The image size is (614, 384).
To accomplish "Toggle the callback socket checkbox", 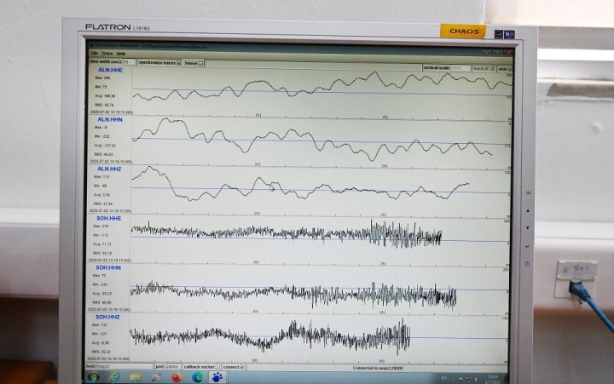I will click(217, 367).
